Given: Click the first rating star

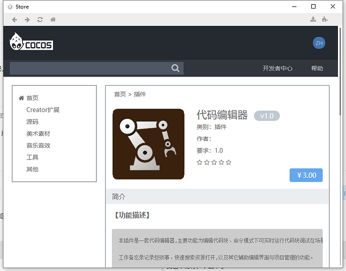Looking at the screenshot, I should [200, 163].
